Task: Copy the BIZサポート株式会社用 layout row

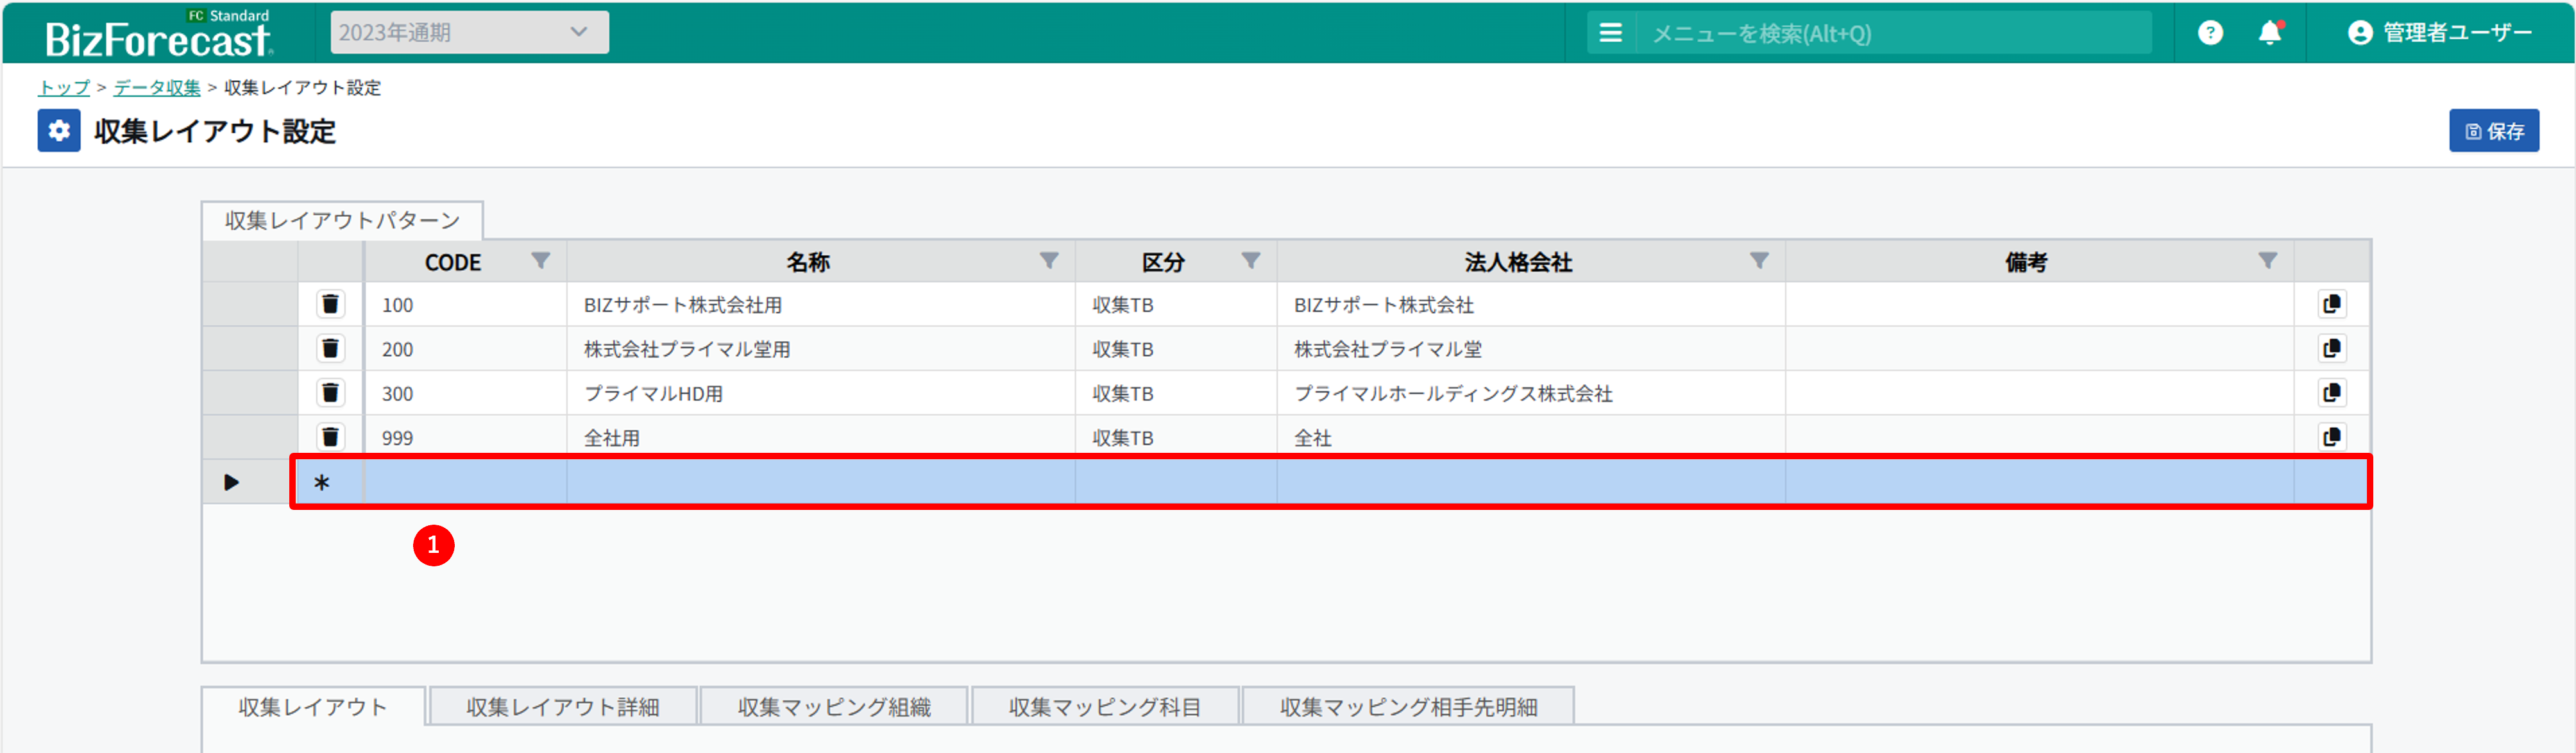Action: coord(2331,304)
